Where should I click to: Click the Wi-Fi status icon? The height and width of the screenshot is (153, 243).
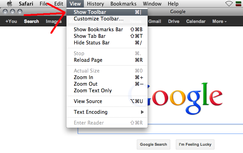(x=229, y=3)
